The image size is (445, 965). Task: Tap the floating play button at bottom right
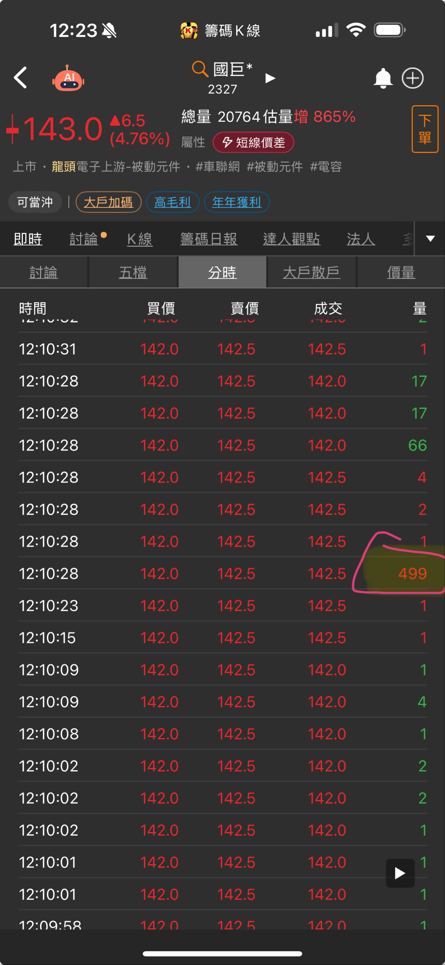(x=400, y=873)
